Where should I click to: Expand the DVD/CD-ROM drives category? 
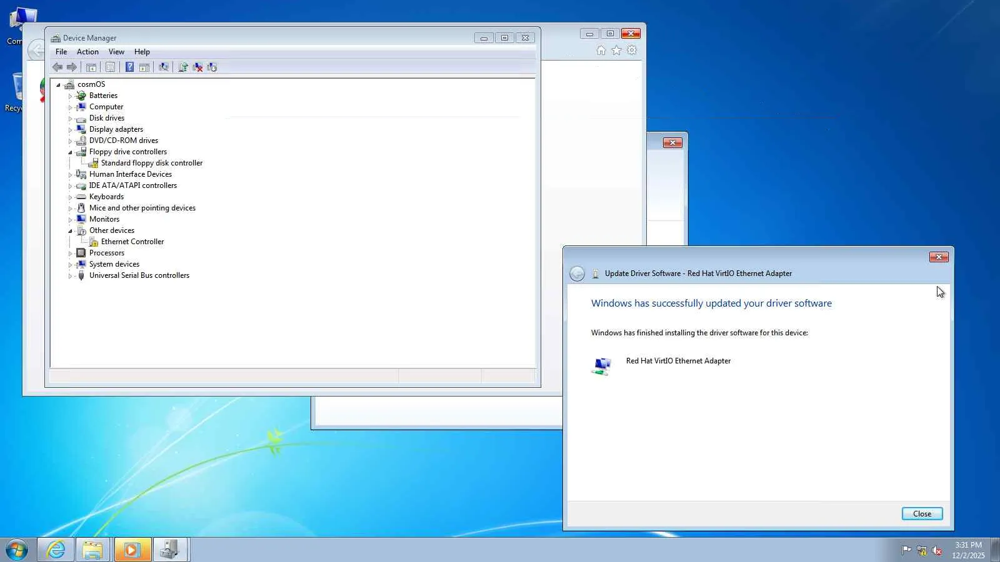click(x=70, y=141)
